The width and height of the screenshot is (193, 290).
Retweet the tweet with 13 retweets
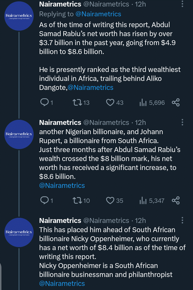click(x=77, y=102)
